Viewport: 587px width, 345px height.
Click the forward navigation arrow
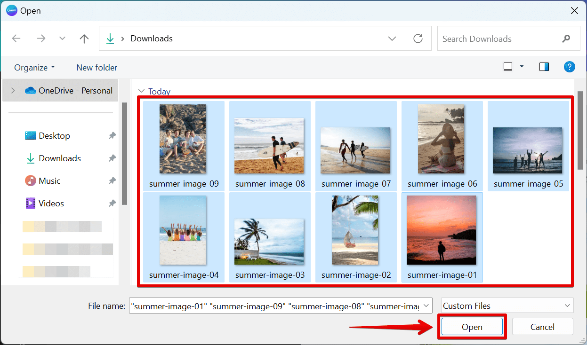pyautogui.click(x=41, y=39)
